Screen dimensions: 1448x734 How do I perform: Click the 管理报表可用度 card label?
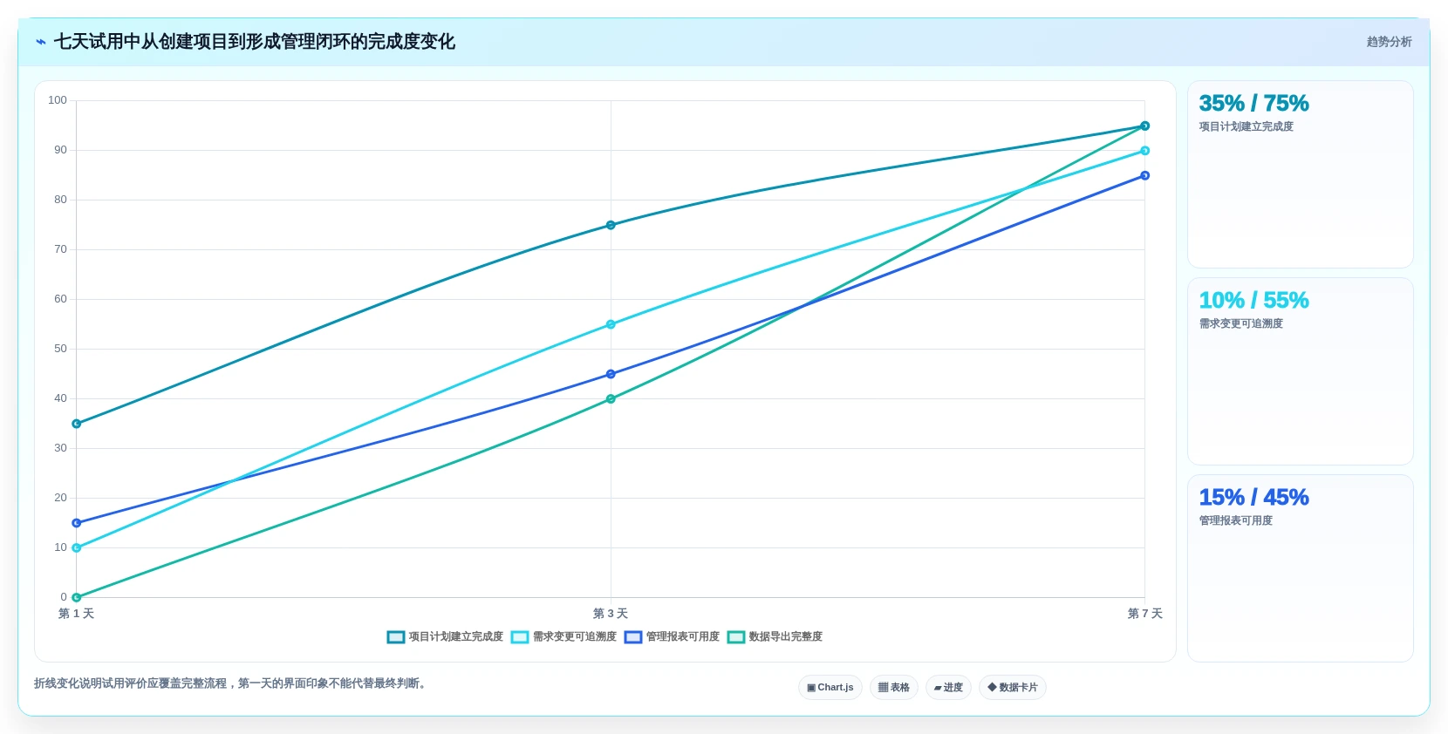(1236, 520)
